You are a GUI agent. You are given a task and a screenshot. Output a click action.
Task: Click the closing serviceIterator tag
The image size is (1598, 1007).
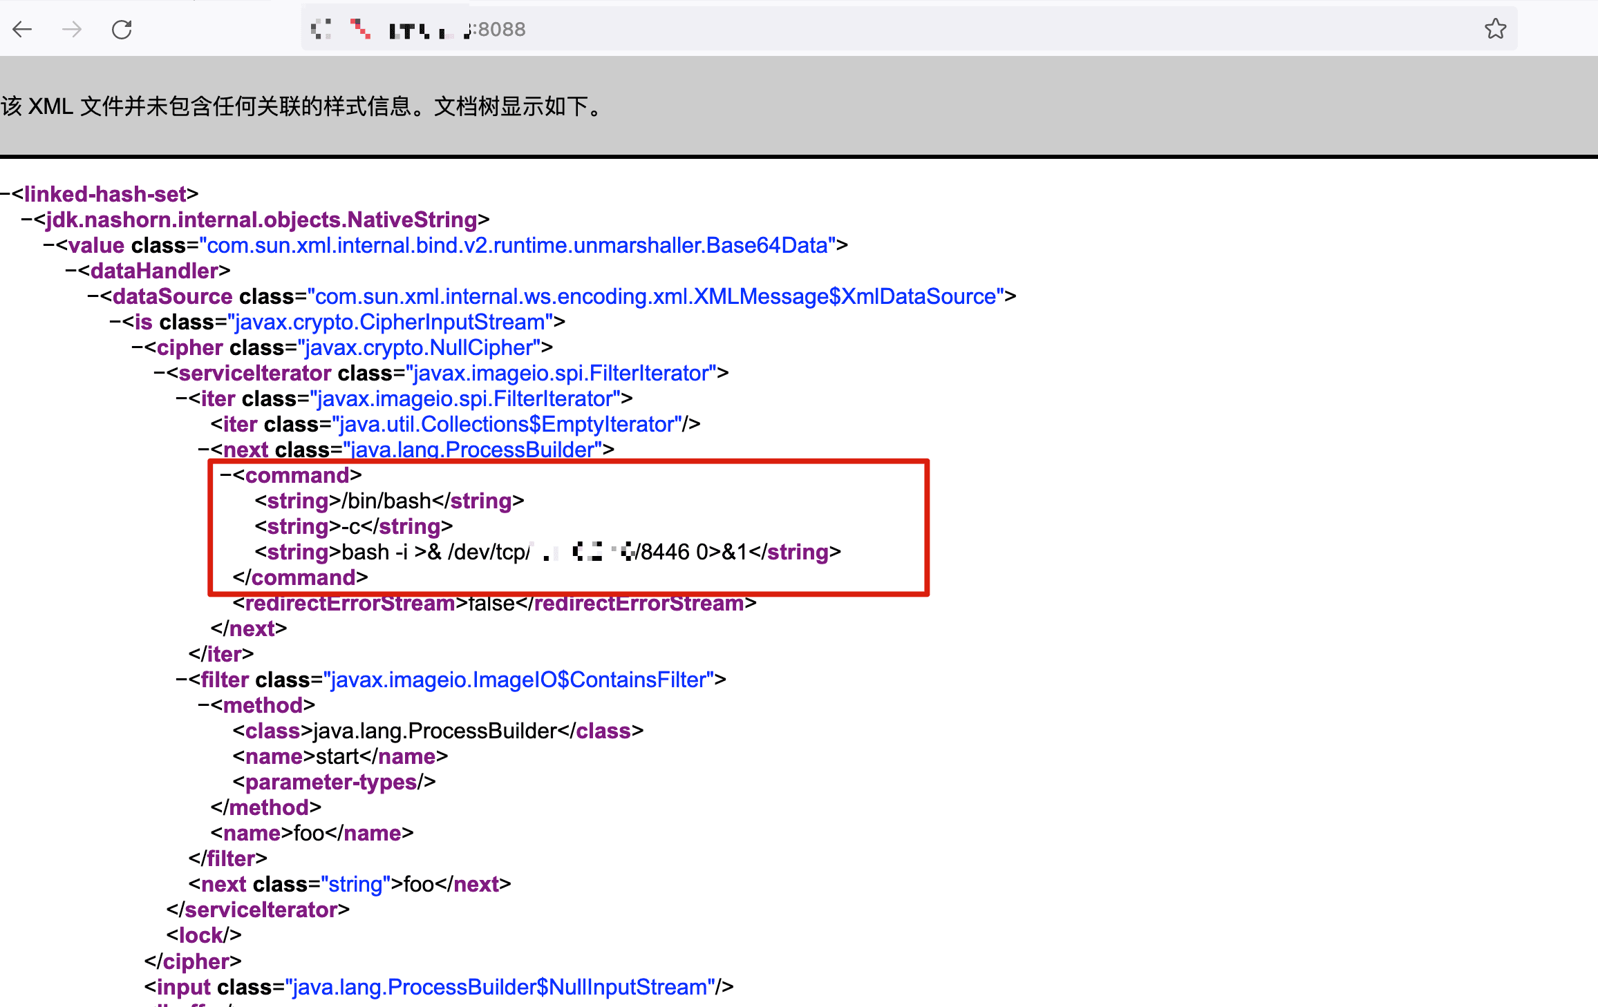tap(258, 910)
